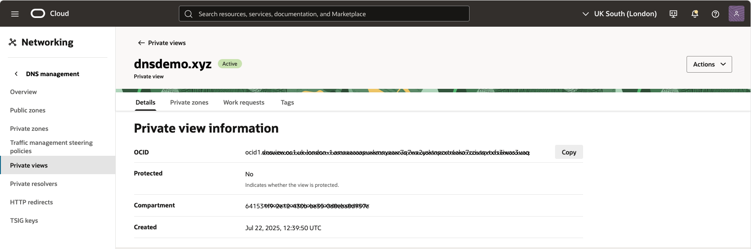Focus the search resources field
Image resolution: width=751 pixels, height=249 pixels.
click(x=324, y=14)
